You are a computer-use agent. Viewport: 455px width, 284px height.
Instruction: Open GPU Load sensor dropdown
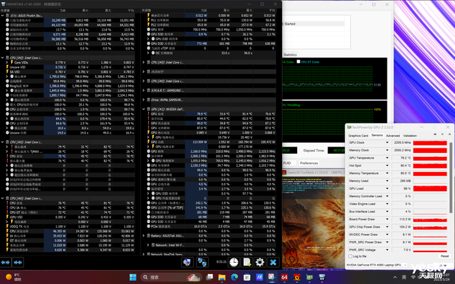pyautogui.click(x=387, y=189)
